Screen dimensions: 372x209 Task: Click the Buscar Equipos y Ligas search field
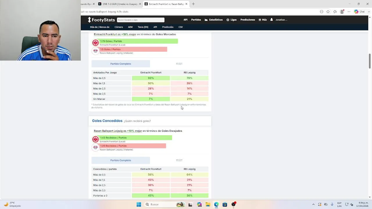(141, 20)
